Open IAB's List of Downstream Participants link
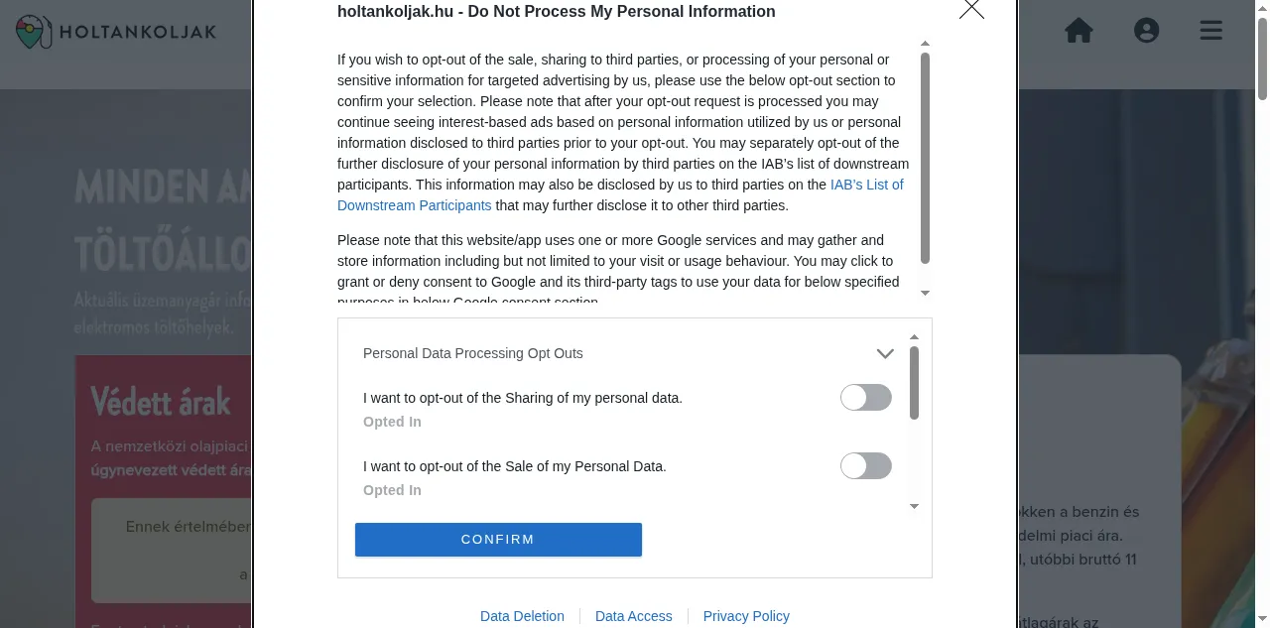This screenshot has height=628, width=1270. (x=620, y=195)
